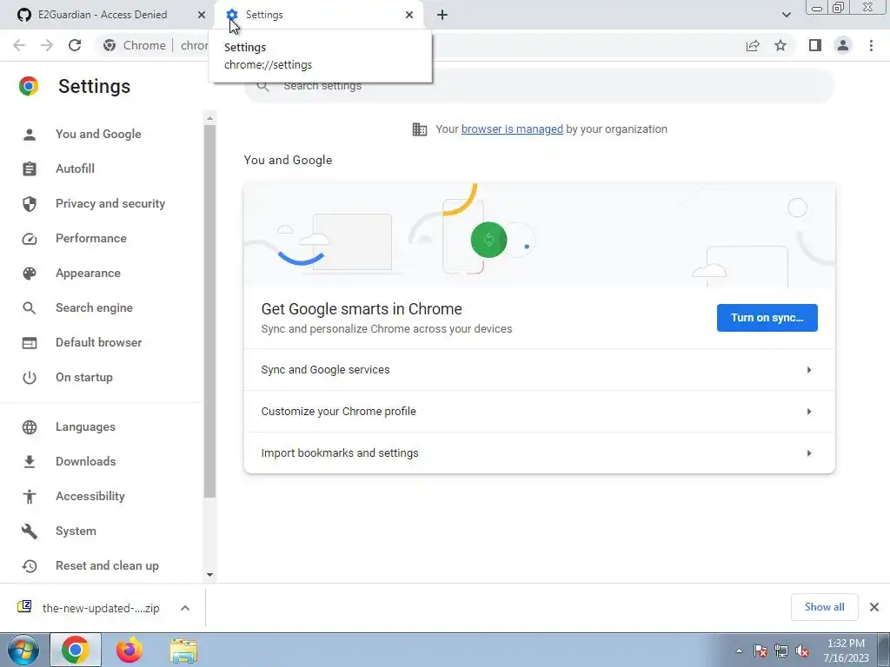
Task: Click the Appearance palette icon
Action: click(30, 274)
